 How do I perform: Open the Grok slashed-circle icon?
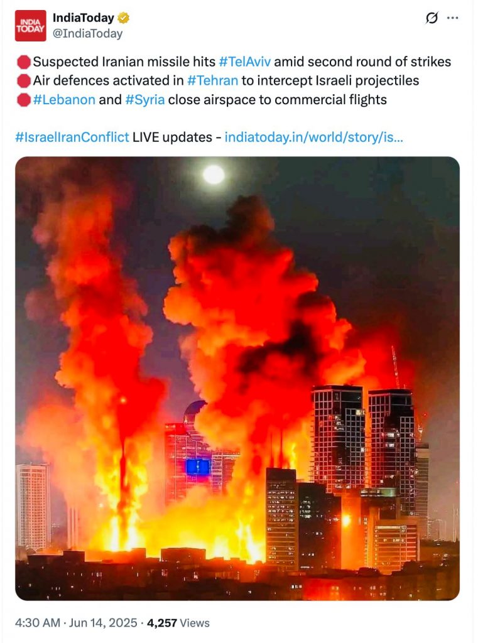click(x=432, y=18)
